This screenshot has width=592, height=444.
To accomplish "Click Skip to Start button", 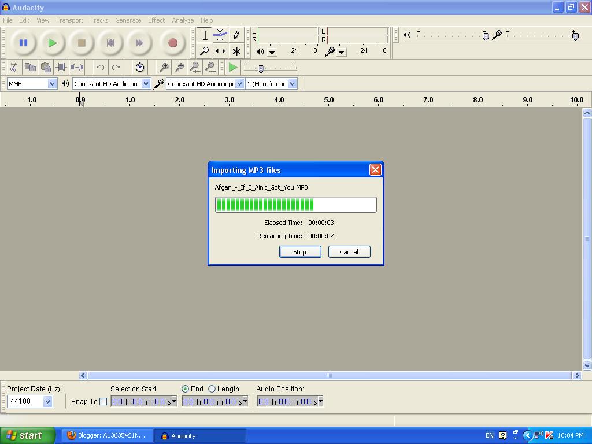I will [x=110, y=43].
